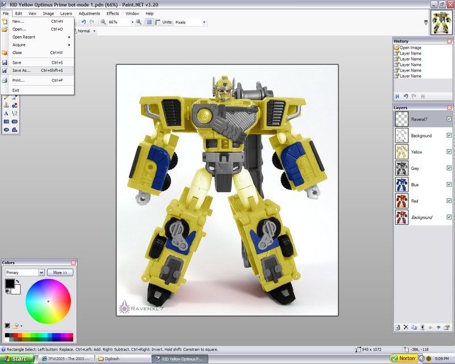Image resolution: width=455 pixels, height=364 pixels.
Task: Choose Save As in the File menu
Action: click(38, 71)
